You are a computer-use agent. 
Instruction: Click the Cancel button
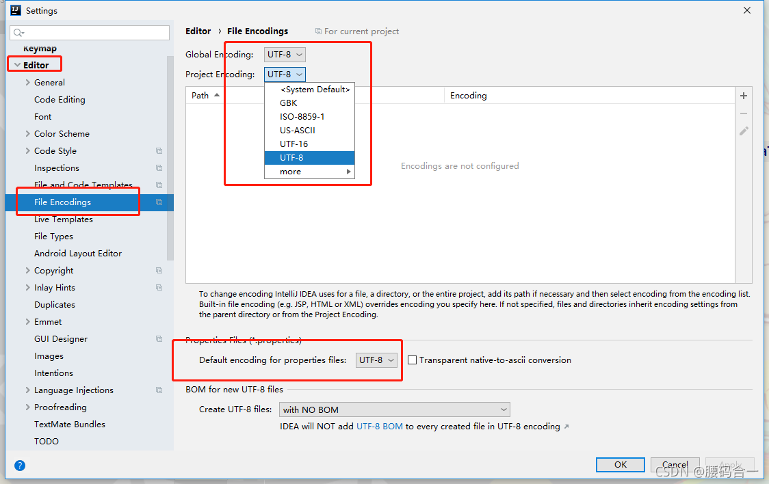pyautogui.click(x=675, y=464)
